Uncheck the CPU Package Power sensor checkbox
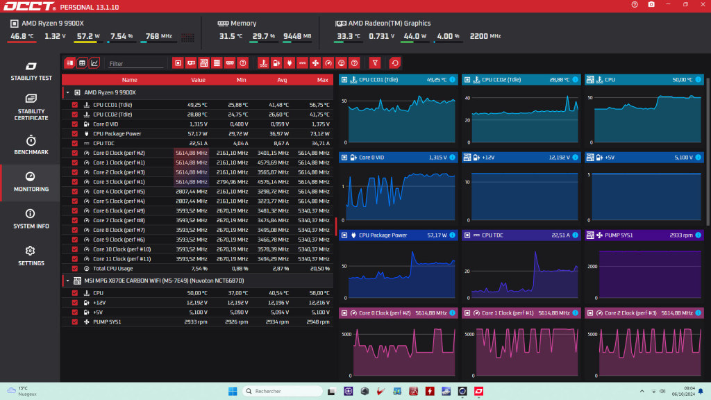The height and width of the screenshot is (400, 711). (75, 133)
